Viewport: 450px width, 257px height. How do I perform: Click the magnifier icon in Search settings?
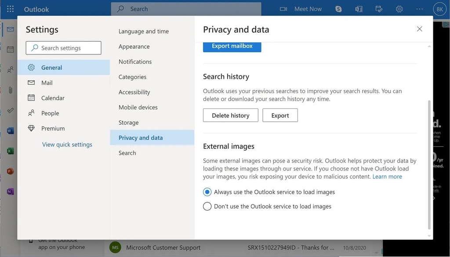coord(35,48)
